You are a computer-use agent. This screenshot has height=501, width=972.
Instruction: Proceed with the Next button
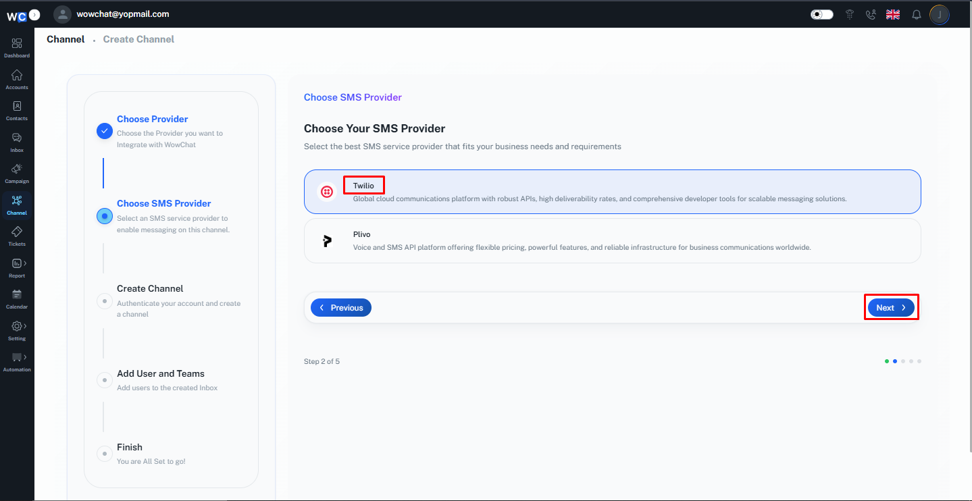[x=891, y=307]
